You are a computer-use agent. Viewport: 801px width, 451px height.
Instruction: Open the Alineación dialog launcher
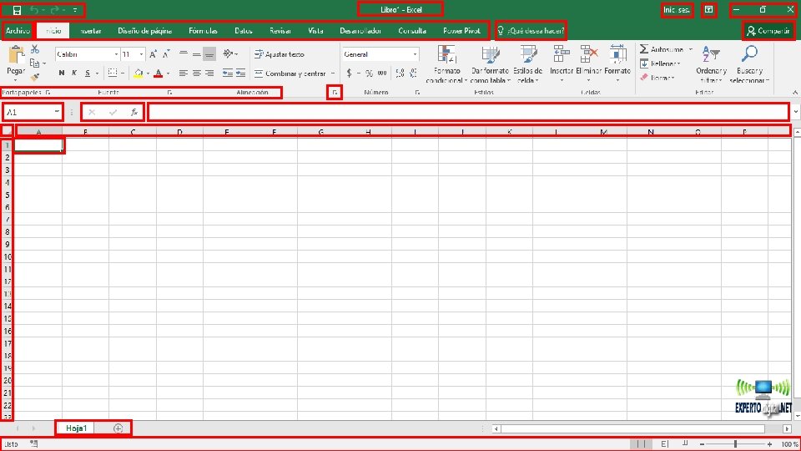coord(335,93)
